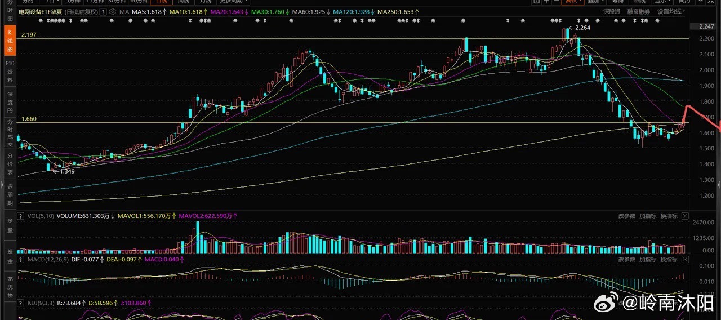Screen dimensions: 721x320
Task: Click the help question-mark icon beside 前复权
Action: [x=104, y=11]
